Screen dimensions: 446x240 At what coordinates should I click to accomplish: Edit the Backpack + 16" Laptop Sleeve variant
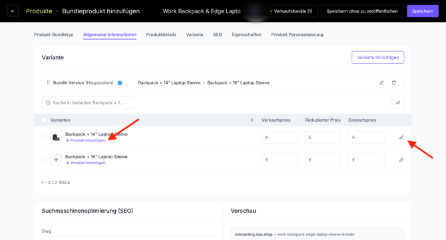coord(401,160)
